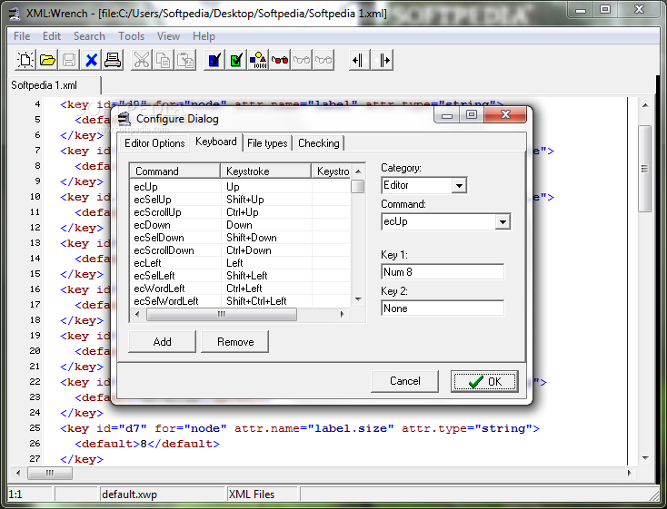
Task: Click the Remove button
Action: (x=235, y=341)
